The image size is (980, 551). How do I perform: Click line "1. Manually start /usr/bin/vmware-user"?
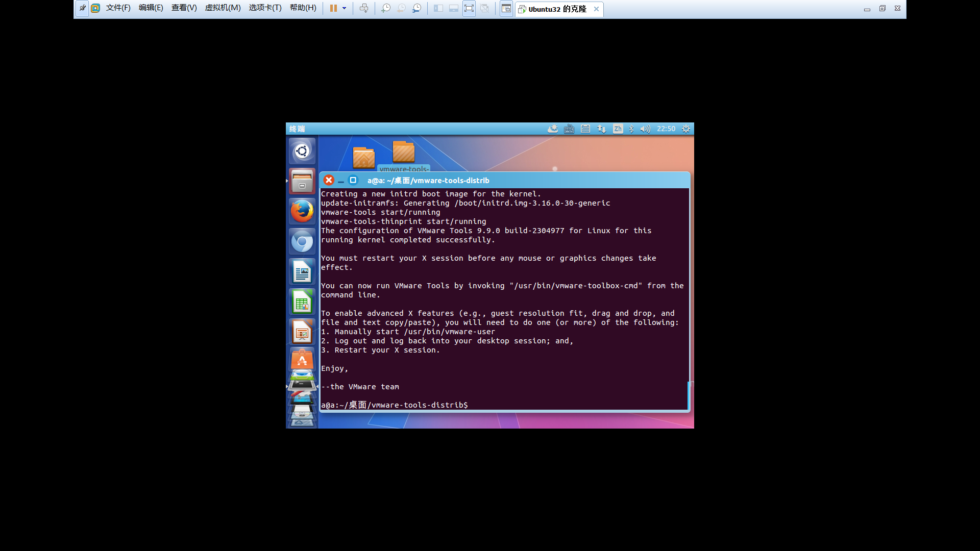[x=408, y=332]
